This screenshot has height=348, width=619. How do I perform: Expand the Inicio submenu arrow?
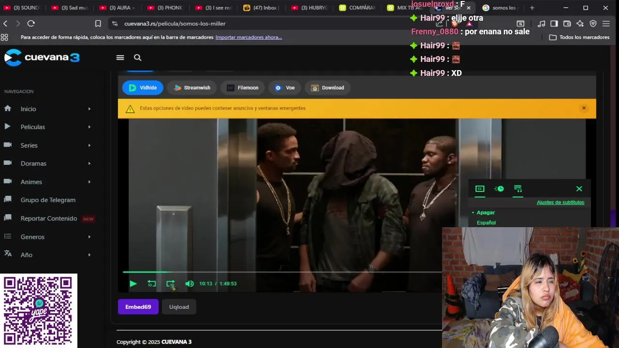click(x=89, y=109)
